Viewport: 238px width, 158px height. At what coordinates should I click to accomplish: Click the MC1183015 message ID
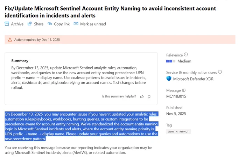(176, 96)
